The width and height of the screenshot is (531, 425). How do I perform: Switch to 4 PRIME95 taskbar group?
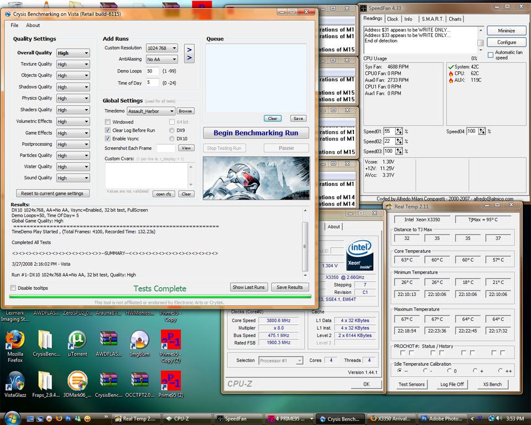289,418
